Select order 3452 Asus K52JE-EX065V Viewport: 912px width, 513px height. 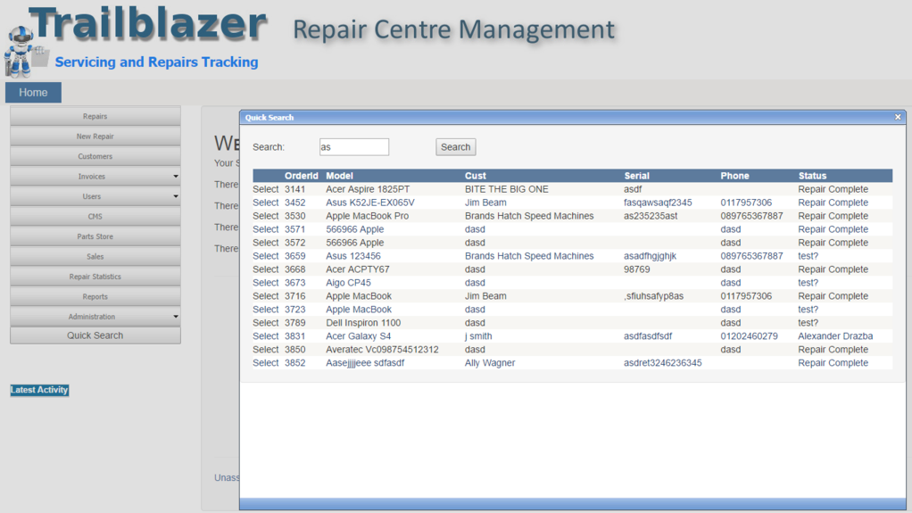266,203
